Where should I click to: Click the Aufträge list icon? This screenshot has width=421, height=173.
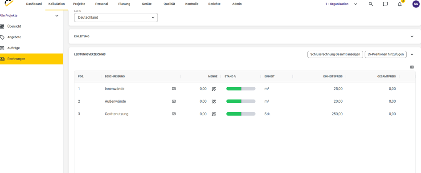pyautogui.click(x=2, y=48)
